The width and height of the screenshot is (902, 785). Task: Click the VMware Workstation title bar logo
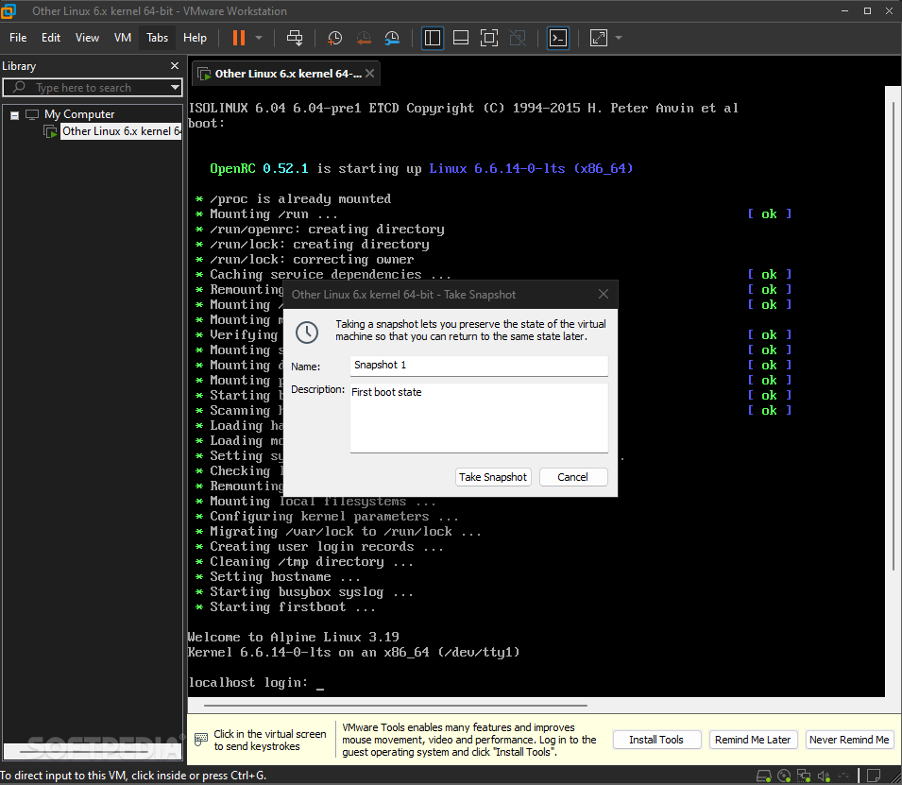point(9,11)
